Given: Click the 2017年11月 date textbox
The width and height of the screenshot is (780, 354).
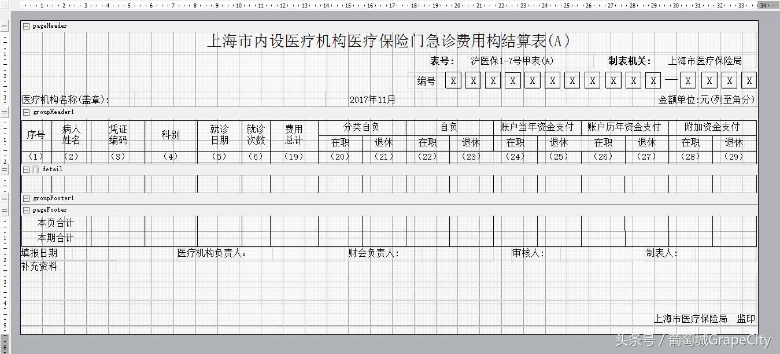Looking at the screenshot, I should click(373, 99).
